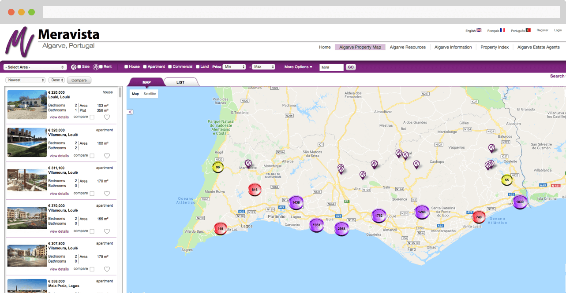
Task: Open the Select Area dropdown
Action: (35, 67)
